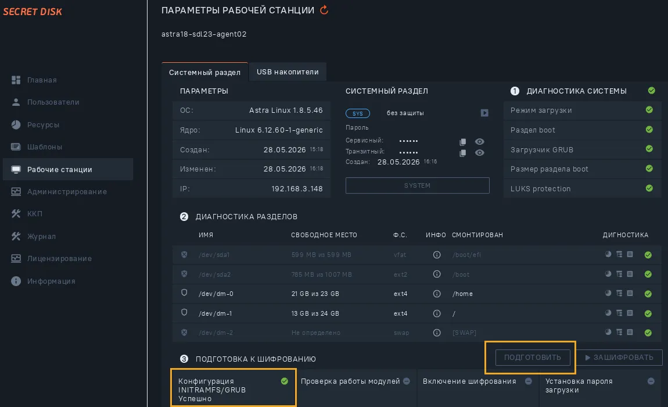This screenshot has height=407, width=668.
Task: Click the SYSTEM button
Action: click(x=417, y=185)
